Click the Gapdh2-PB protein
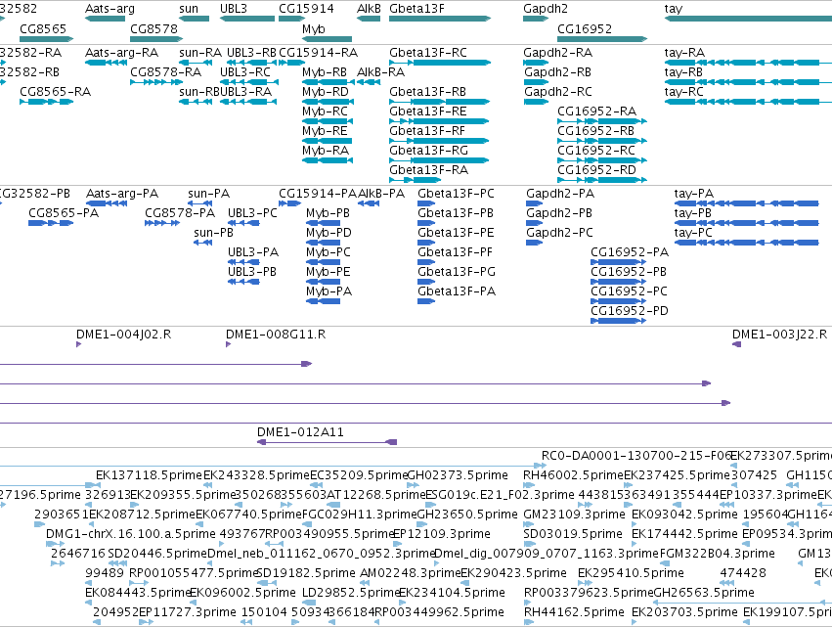832x627 pixels. pos(535,223)
